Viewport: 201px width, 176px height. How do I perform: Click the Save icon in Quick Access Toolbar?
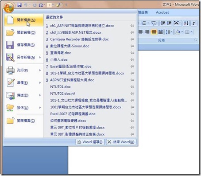coord(19,5)
